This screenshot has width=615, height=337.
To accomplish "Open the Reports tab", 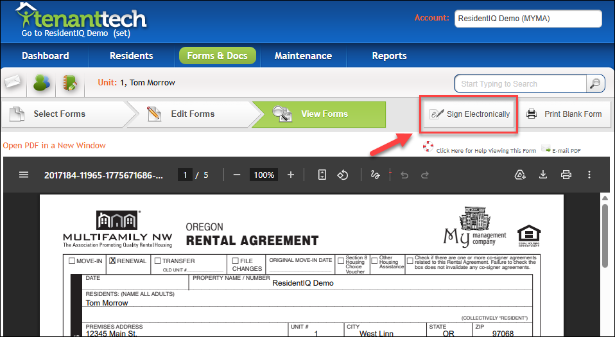I will click(x=389, y=56).
